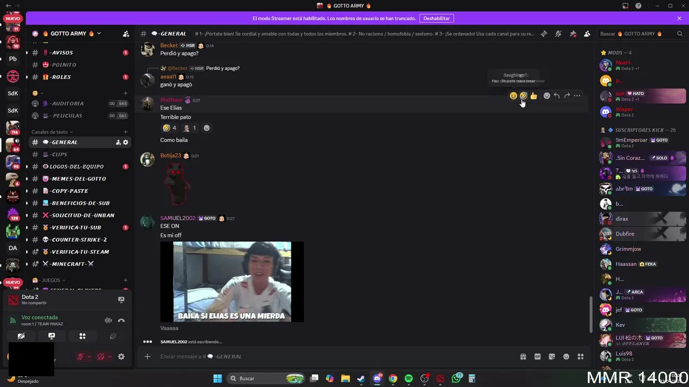The width and height of the screenshot is (689, 387).
Task: Open the POLNITO channel
Action: pyautogui.click(x=79, y=64)
